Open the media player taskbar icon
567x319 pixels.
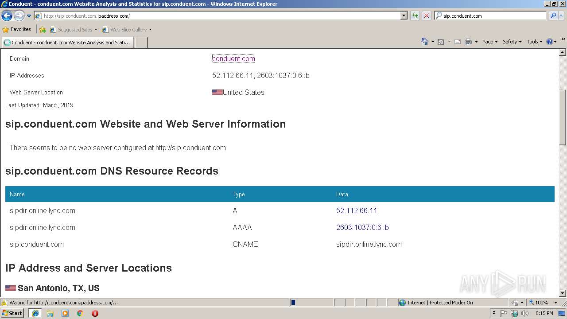pos(65,313)
